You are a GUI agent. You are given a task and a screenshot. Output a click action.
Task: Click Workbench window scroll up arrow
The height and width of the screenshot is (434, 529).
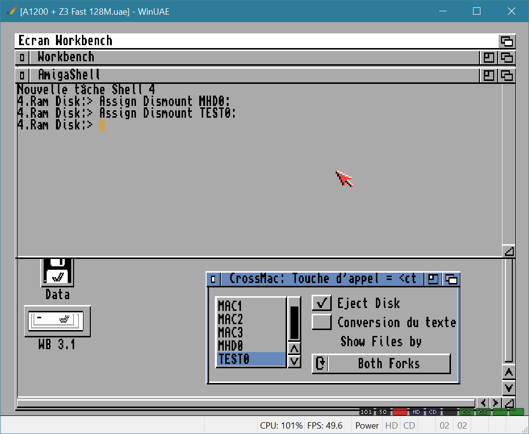509,373
